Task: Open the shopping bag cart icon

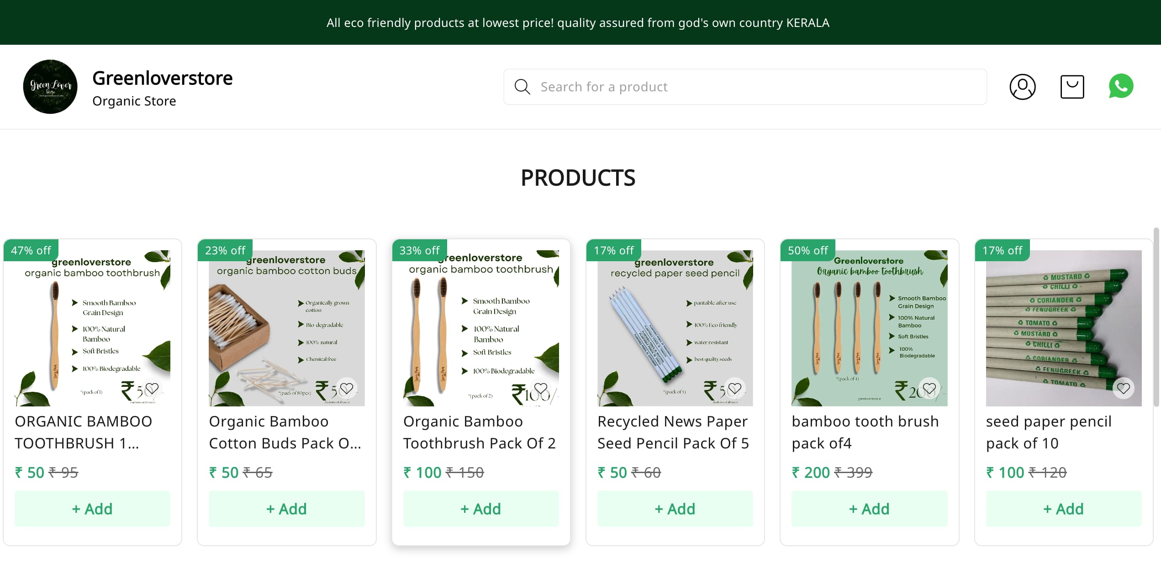Action: tap(1072, 87)
